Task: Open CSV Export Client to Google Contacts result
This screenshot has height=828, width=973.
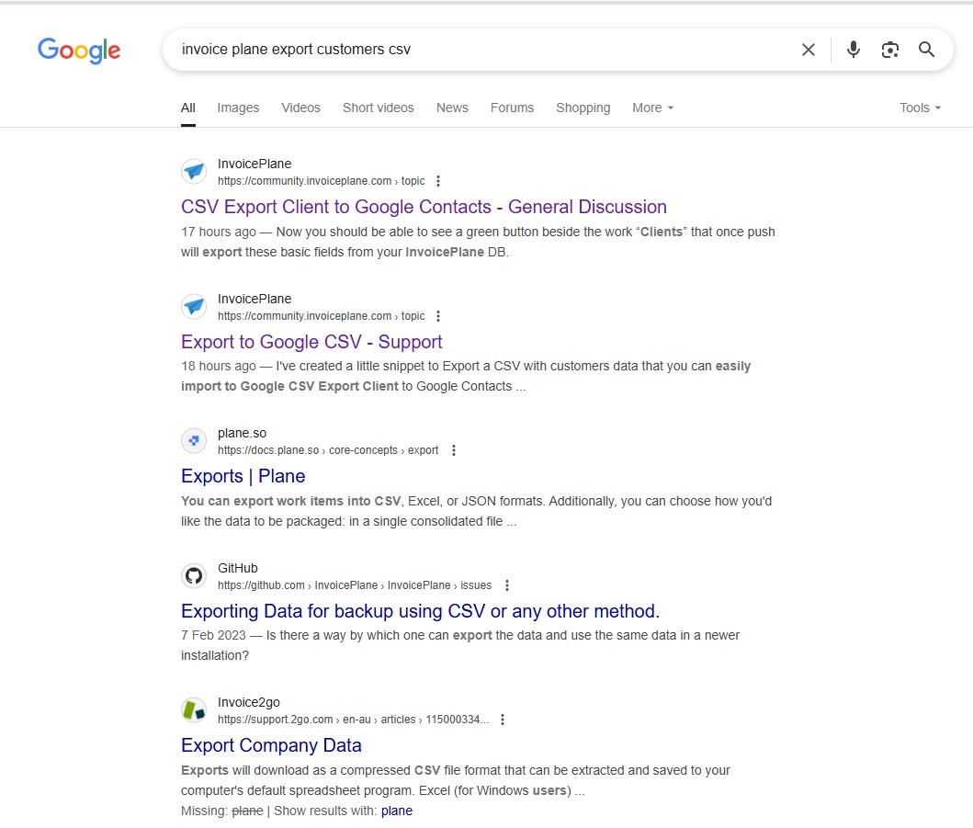Action: pos(424,207)
